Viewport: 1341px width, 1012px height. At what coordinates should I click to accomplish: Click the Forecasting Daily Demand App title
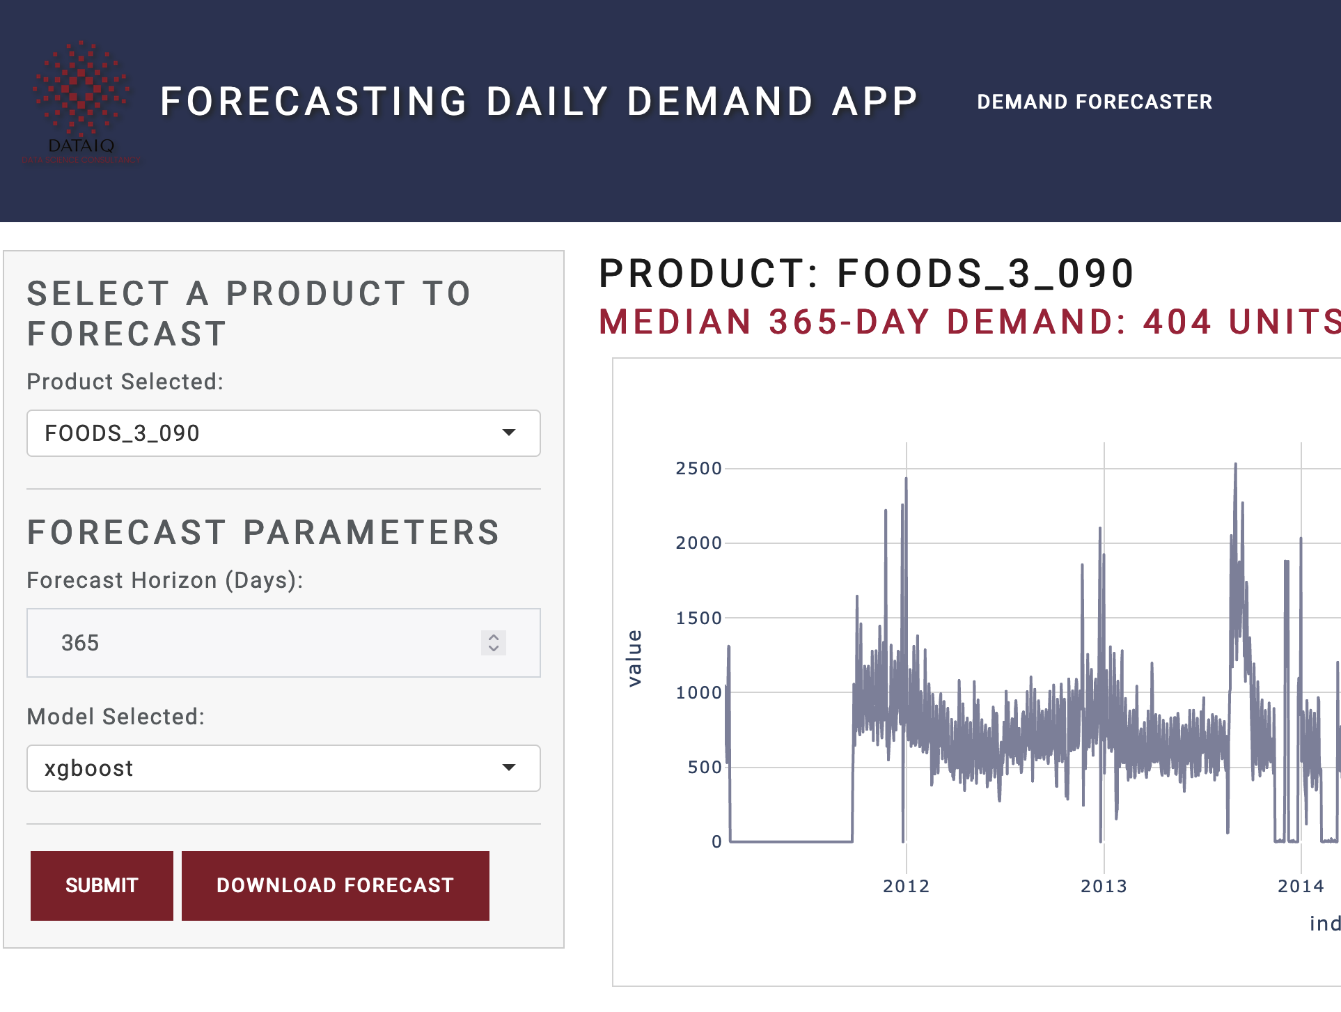coord(540,102)
